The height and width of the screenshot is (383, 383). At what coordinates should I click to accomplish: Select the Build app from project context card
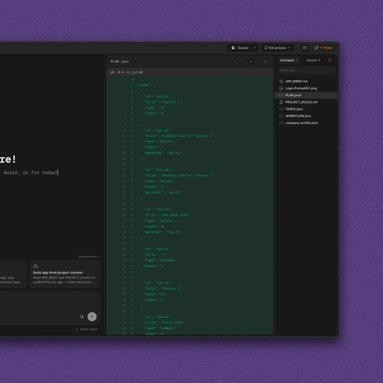pyautogui.click(x=65, y=274)
